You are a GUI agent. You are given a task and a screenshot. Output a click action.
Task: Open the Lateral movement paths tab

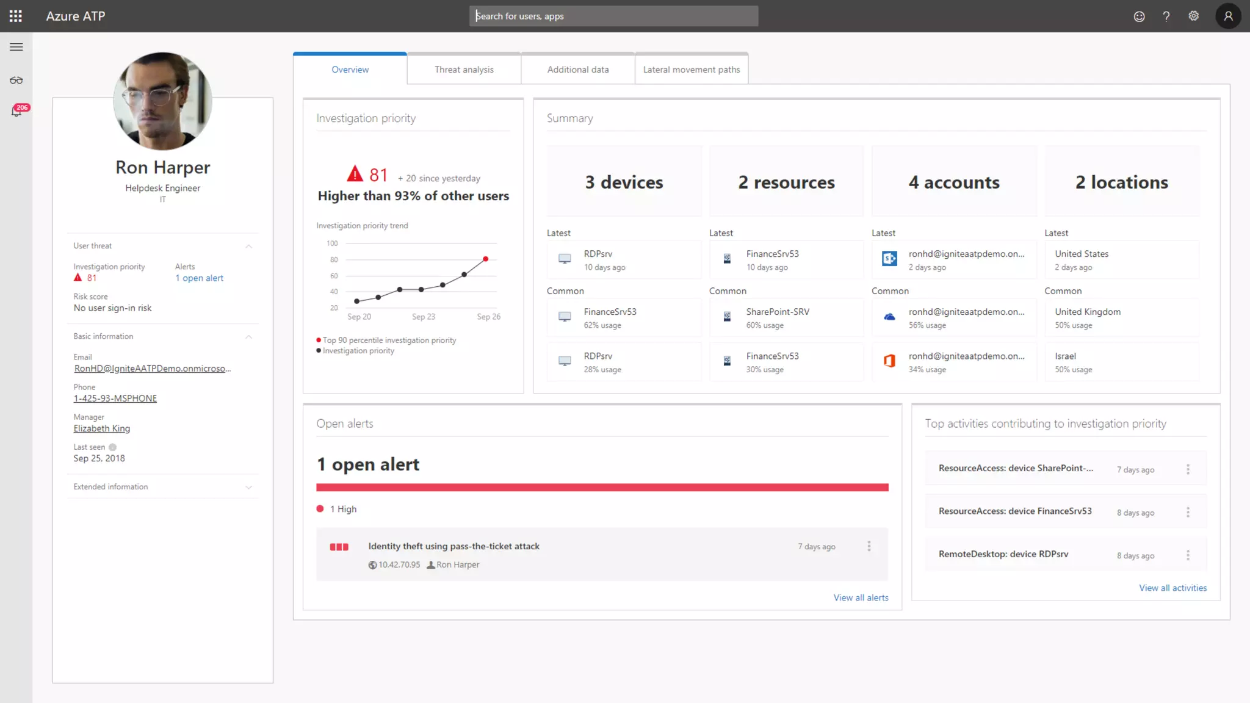click(691, 70)
